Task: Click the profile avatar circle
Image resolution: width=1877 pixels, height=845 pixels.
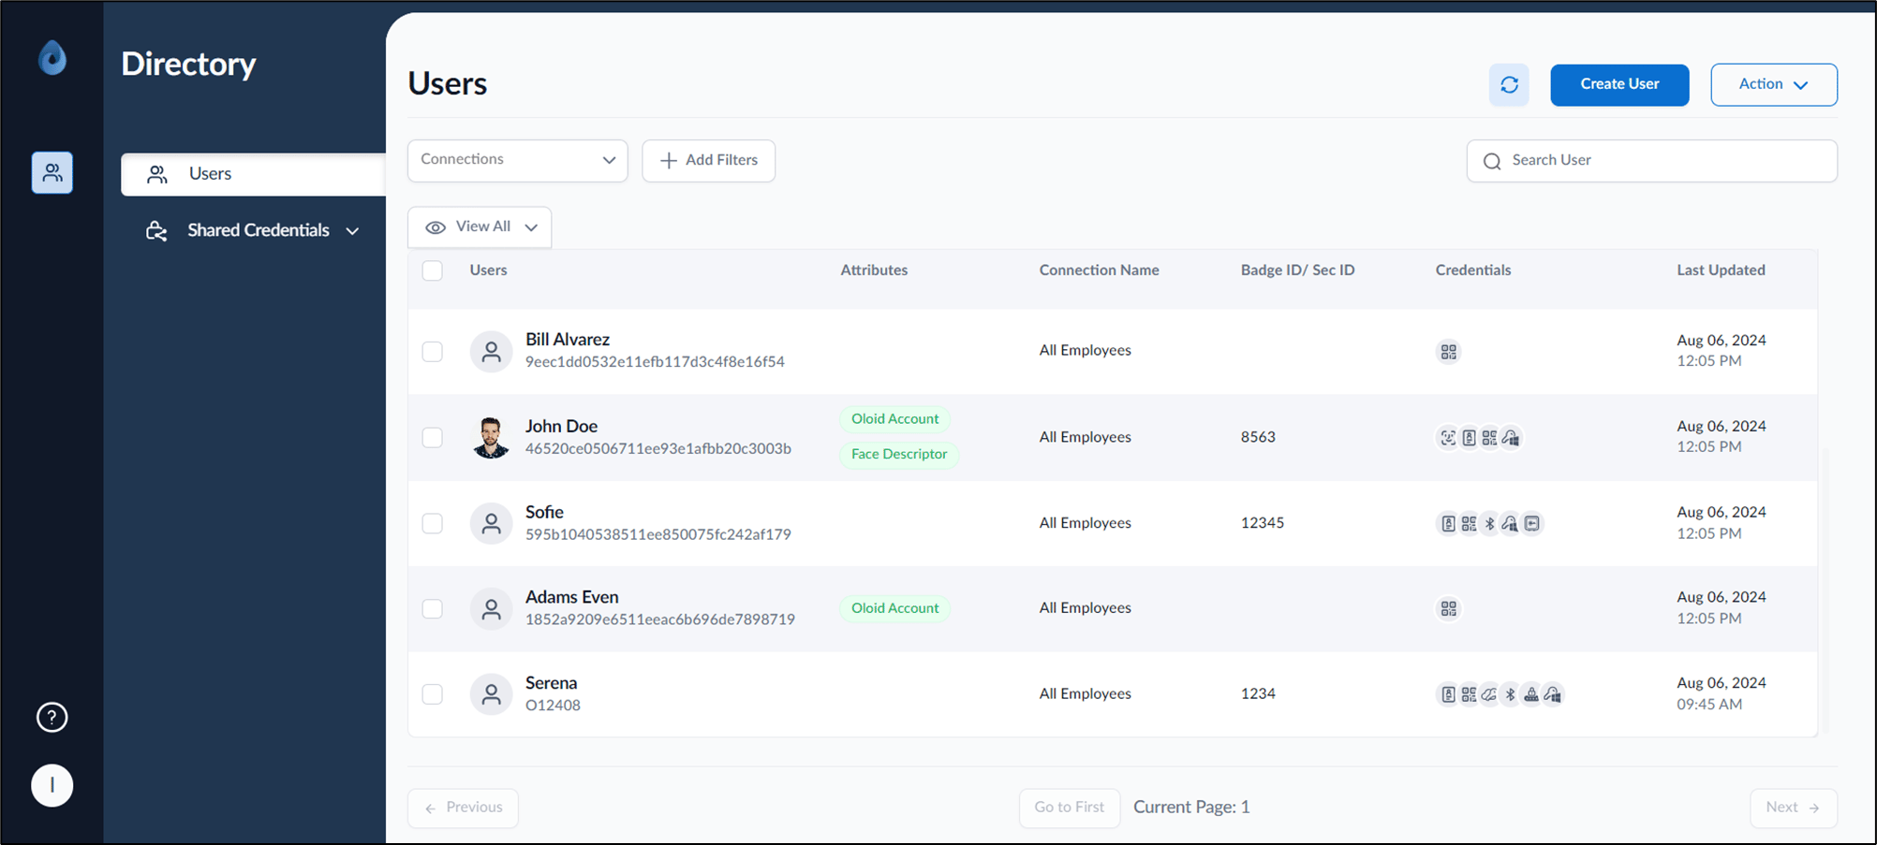Action: (x=52, y=785)
